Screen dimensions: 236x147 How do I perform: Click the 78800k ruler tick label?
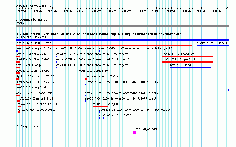pyautogui.click(x=97, y=11)
